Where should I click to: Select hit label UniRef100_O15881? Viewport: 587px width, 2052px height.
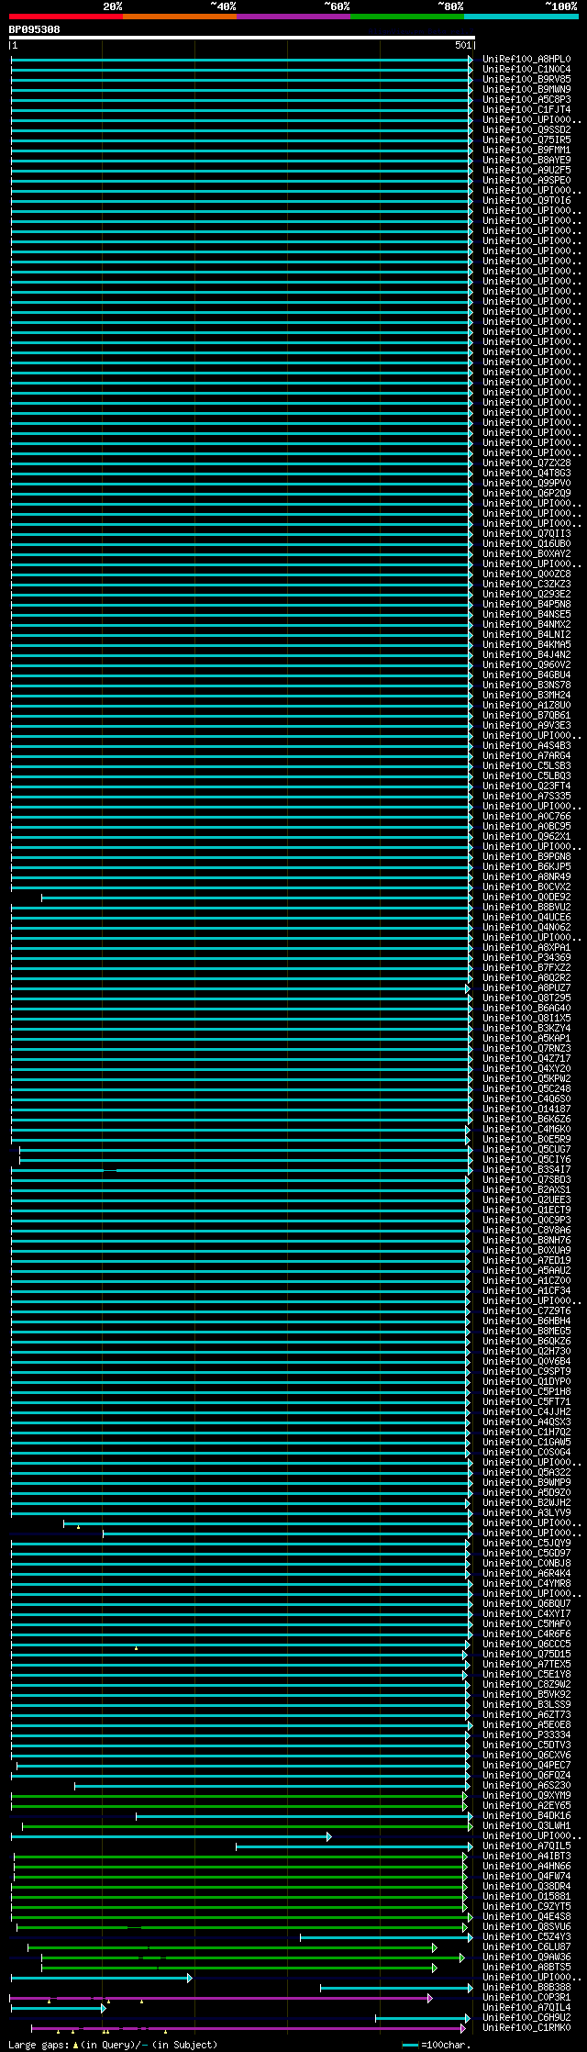[x=526, y=1896]
